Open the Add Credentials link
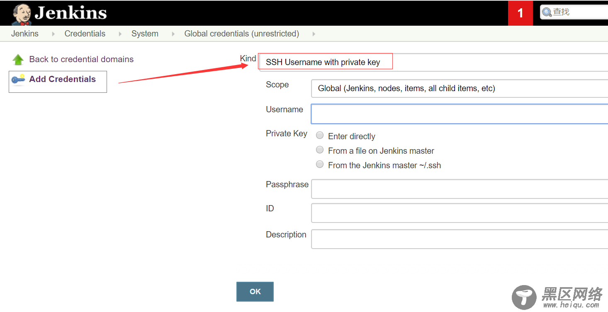The height and width of the screenshot is (312, 608). coord(63,79)
